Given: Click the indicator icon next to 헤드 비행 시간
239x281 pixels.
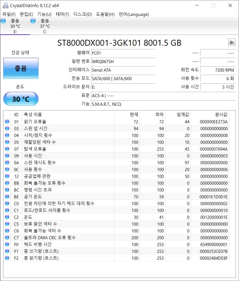Looking at the screenshot, I should pos(7,244).
